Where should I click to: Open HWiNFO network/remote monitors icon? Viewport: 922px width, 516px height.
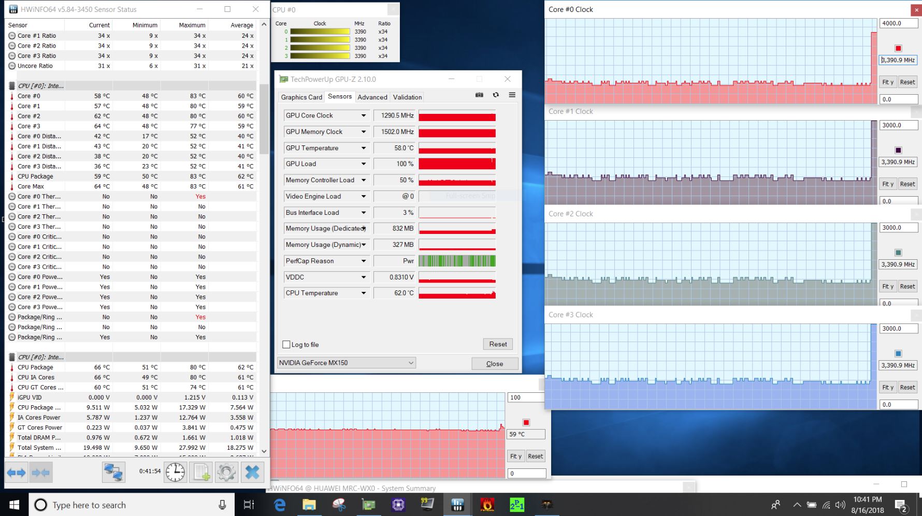(113, 473)
